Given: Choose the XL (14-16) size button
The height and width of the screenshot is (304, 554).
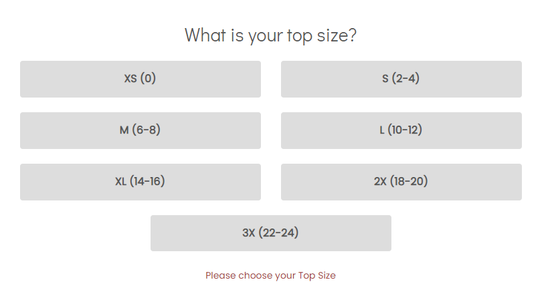Looking at the screenshot, I should 140,182.
